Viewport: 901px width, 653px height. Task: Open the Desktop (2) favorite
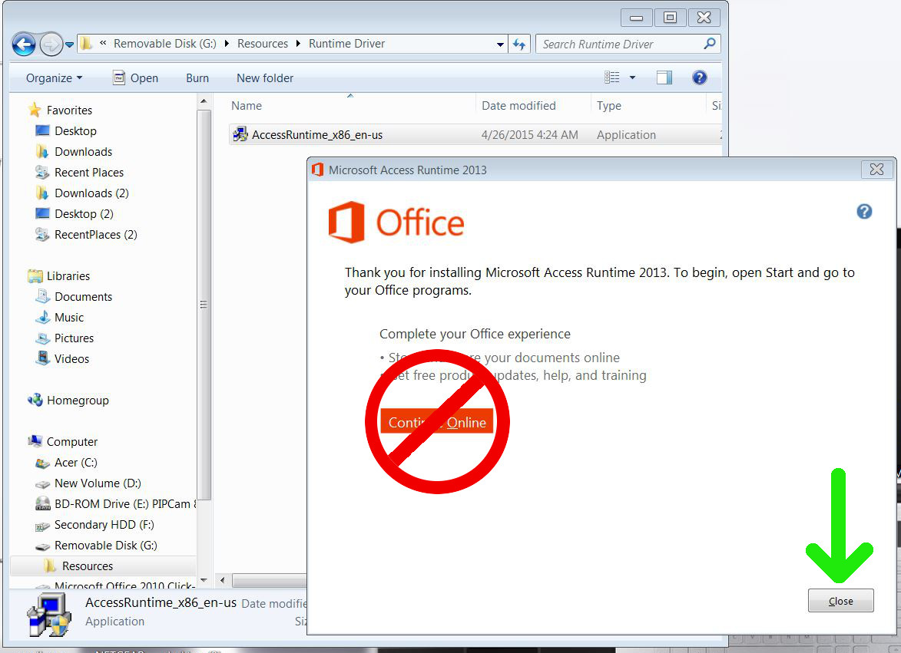[84, 213]
